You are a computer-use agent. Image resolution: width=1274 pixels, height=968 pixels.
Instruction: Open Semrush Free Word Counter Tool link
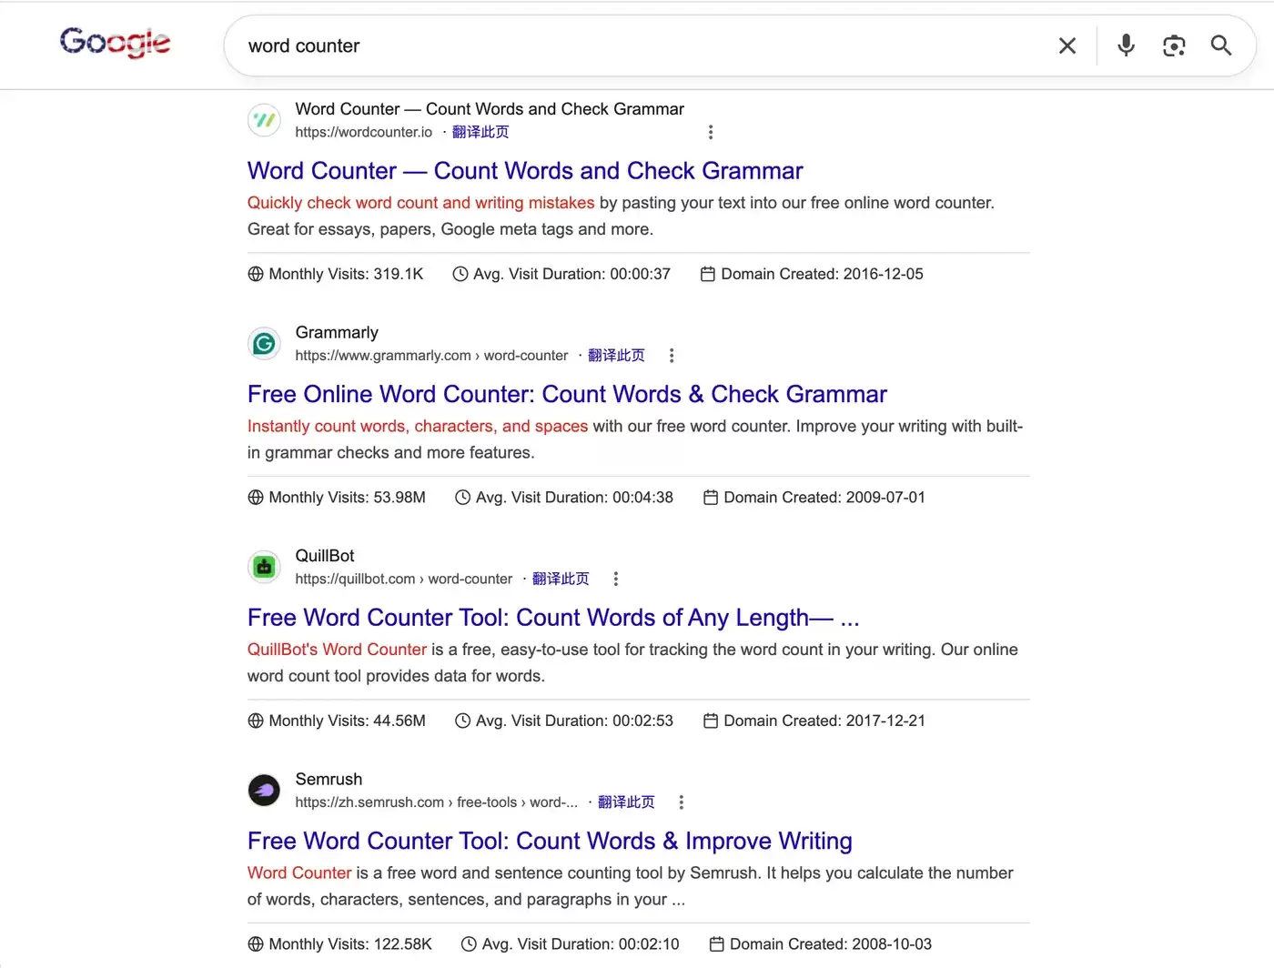(550, 841)
